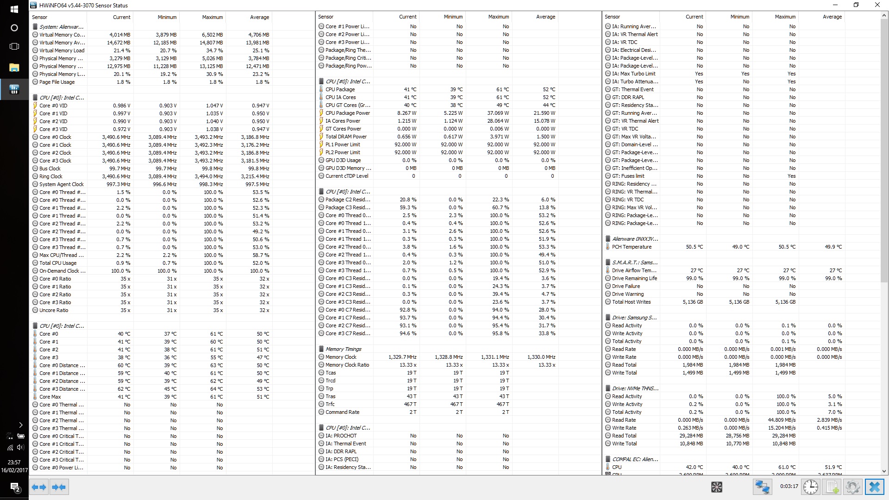This screenshot has width=889, height=500.
Task: Select the CPU Package Power row
Action: 347,113
